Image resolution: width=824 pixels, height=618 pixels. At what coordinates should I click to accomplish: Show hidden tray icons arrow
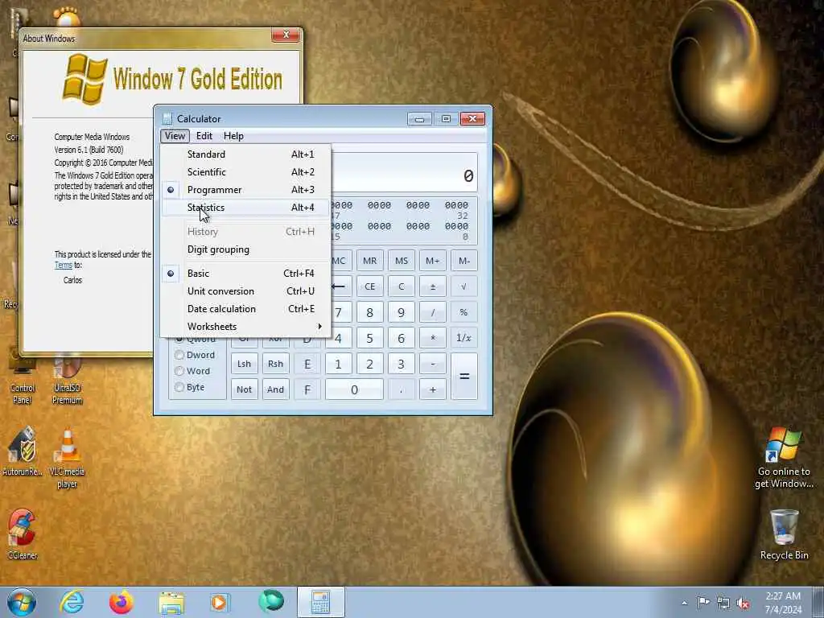tap(684, 604)
